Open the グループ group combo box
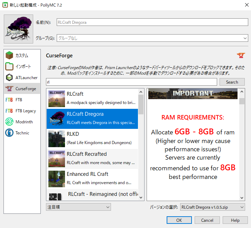This screenshot has width=251, height=228. click(x=152, y=38)
